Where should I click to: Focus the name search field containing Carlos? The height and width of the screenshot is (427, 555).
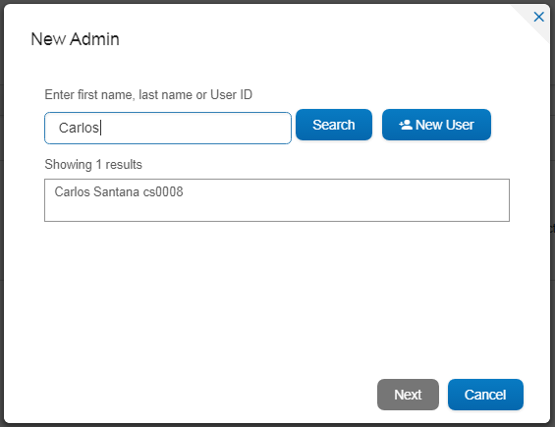pos(168,128)
